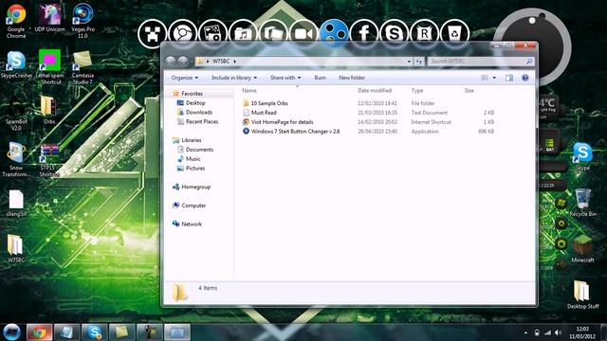607x341 pixels.
Task: Open the Include in library dropdown
Action: 234,78
